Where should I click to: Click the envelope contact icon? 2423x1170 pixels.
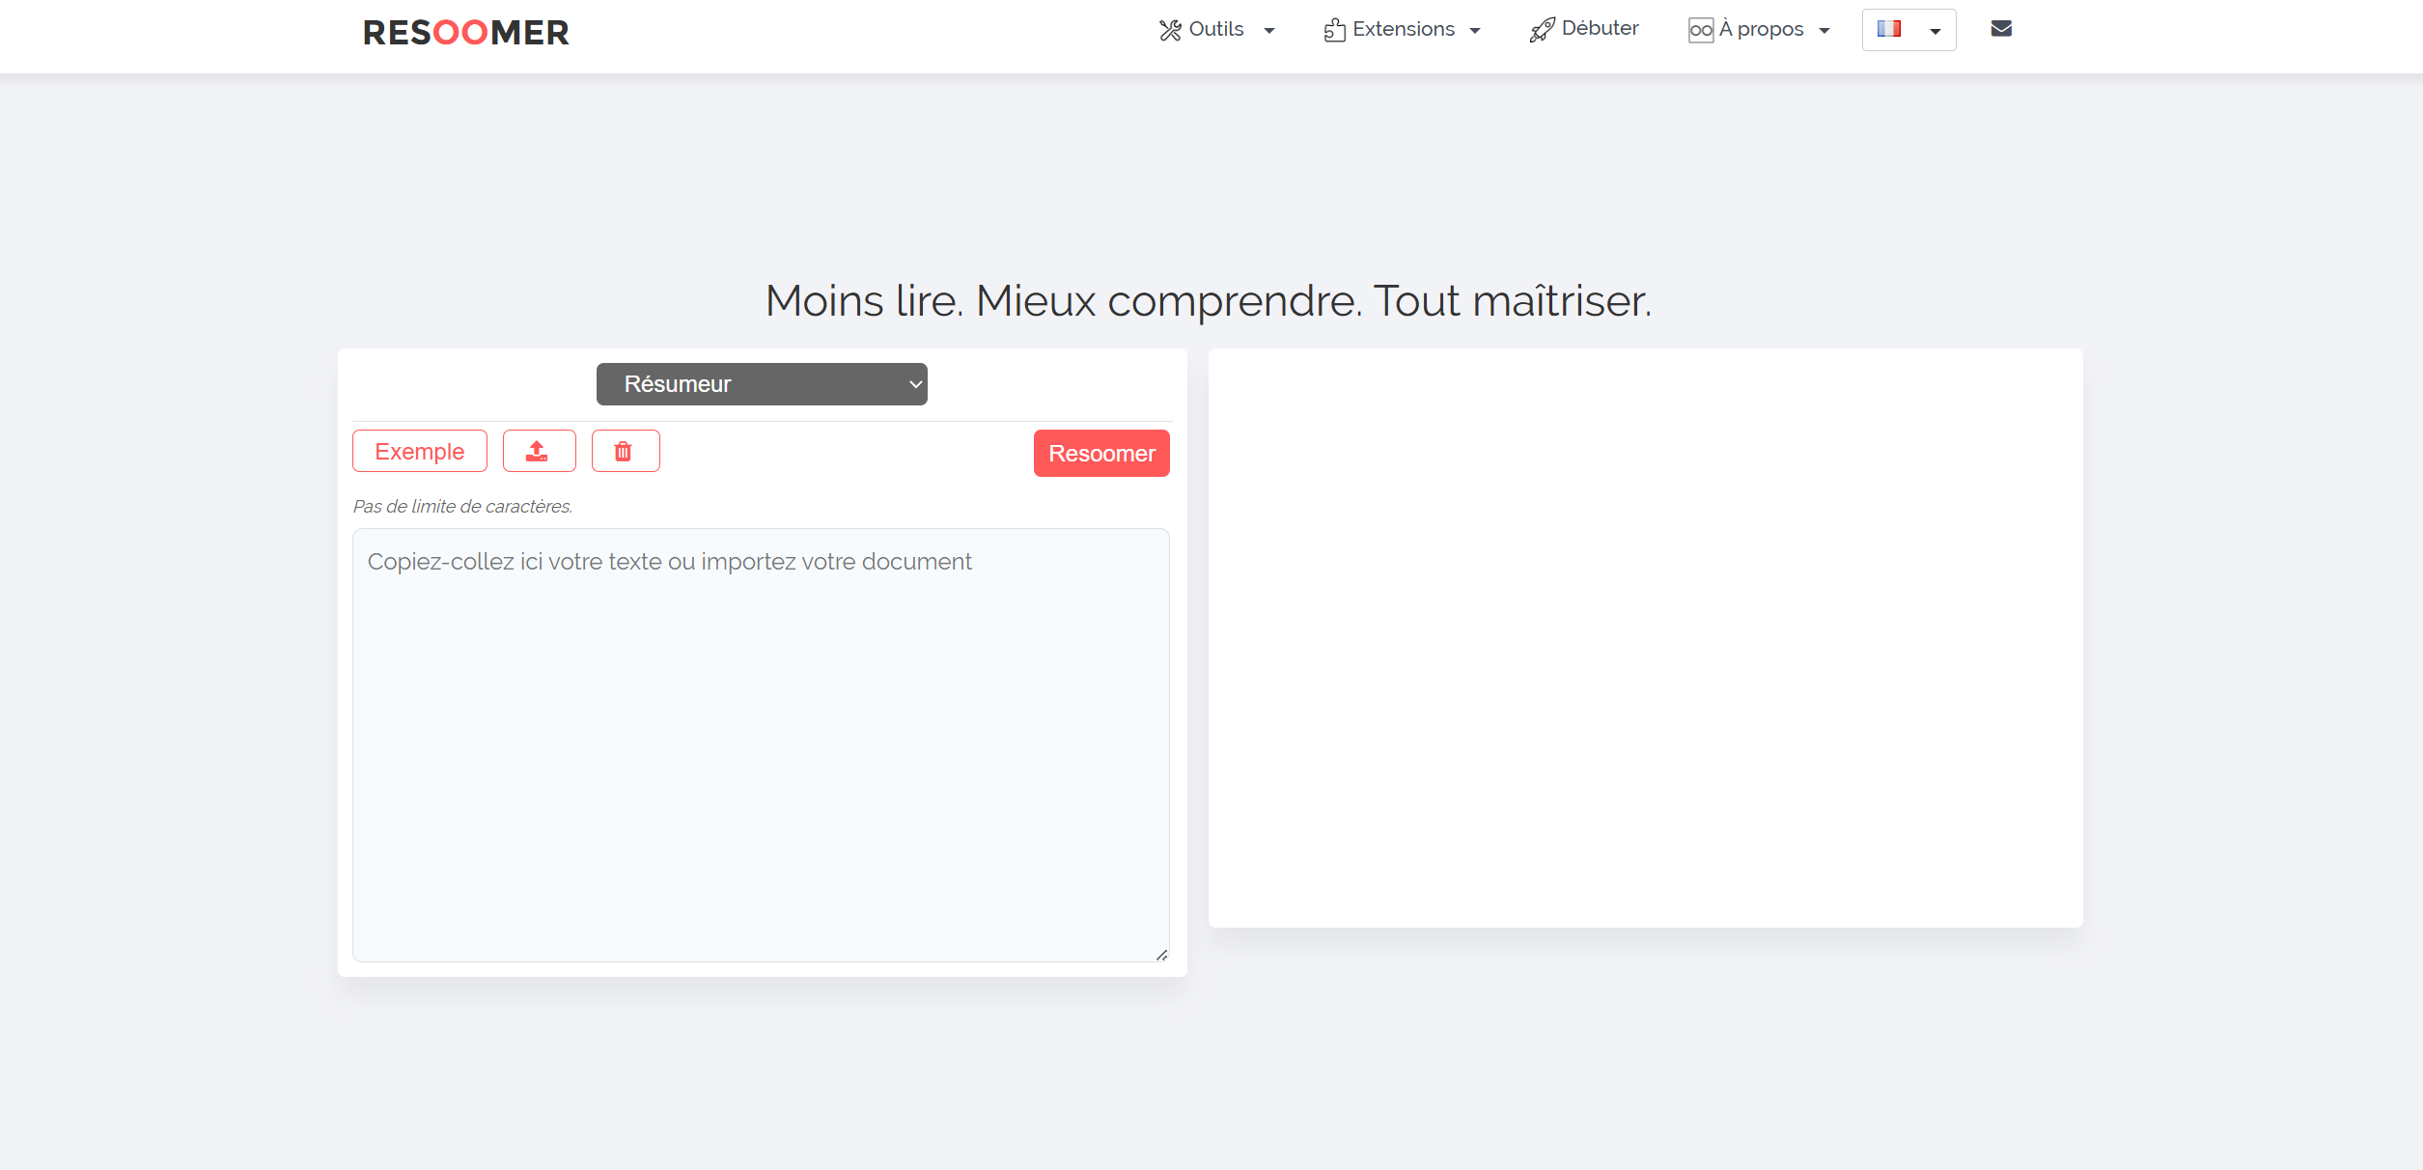(x=2001, y=29)
